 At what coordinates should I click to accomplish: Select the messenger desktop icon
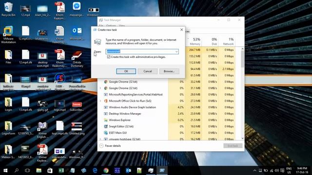point(77,9)
